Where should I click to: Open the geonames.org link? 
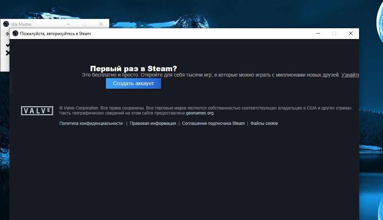click(200, 113)
